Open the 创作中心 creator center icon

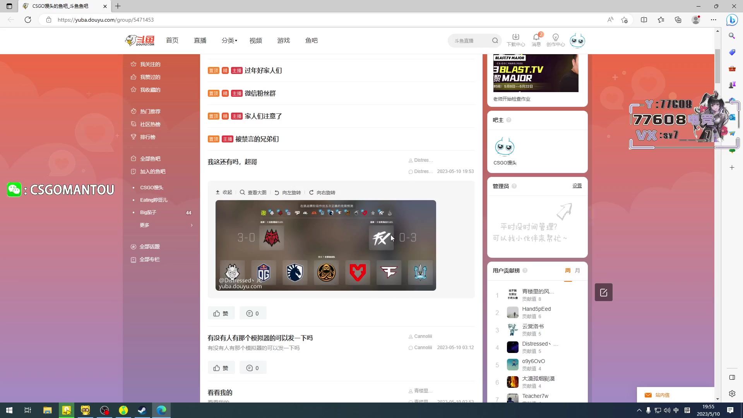(x=555, y=38)
